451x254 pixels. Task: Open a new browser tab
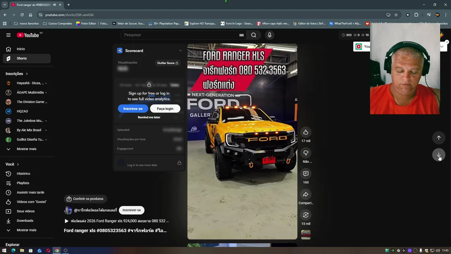point(68,5)
